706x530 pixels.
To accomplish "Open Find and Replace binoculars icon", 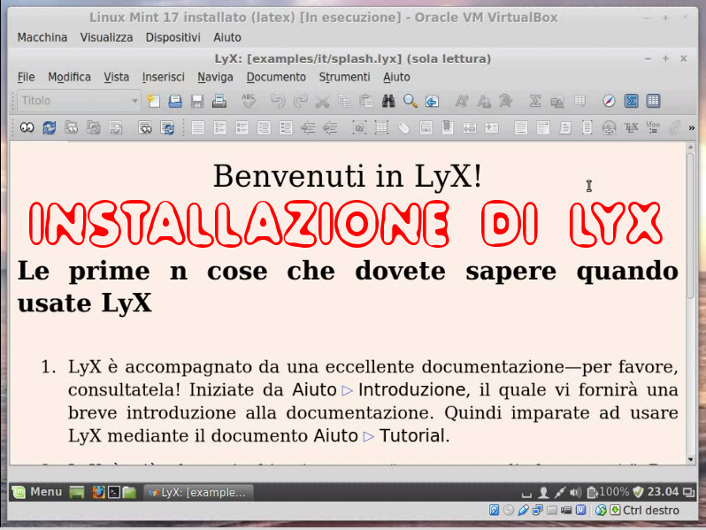I will pos(388,101).
